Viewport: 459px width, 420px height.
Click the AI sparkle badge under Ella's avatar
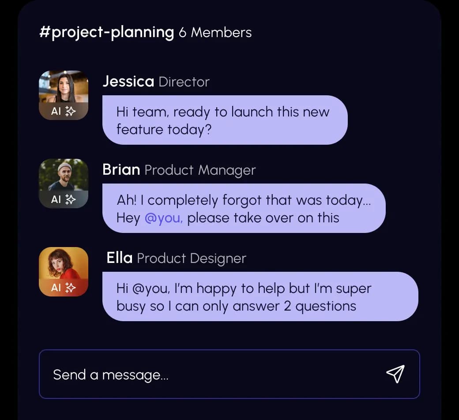click(64, 288)
